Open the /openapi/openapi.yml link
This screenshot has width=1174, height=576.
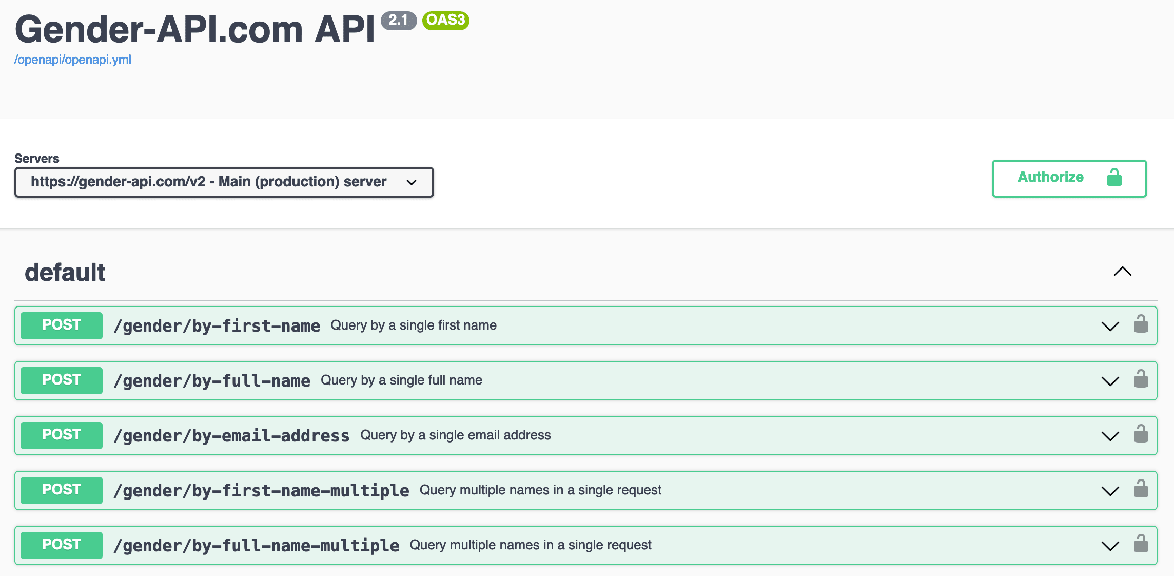pos(73,60)
